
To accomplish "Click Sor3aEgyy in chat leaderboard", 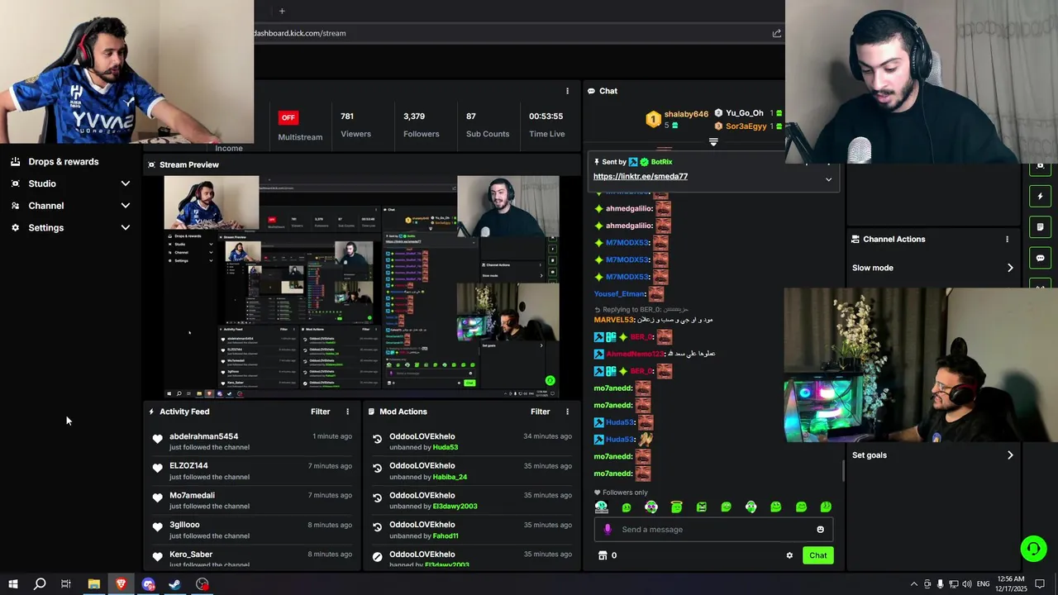I will click(746, 126).
